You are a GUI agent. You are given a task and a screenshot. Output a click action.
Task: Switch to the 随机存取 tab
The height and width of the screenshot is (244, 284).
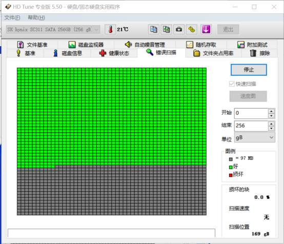[201, 45]
